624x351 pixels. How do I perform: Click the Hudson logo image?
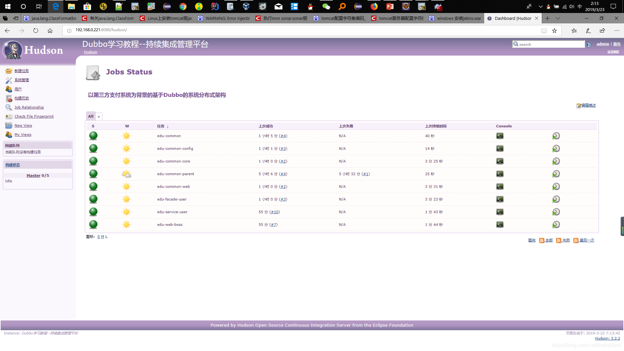pyautogui.click(x=33, y=50)
